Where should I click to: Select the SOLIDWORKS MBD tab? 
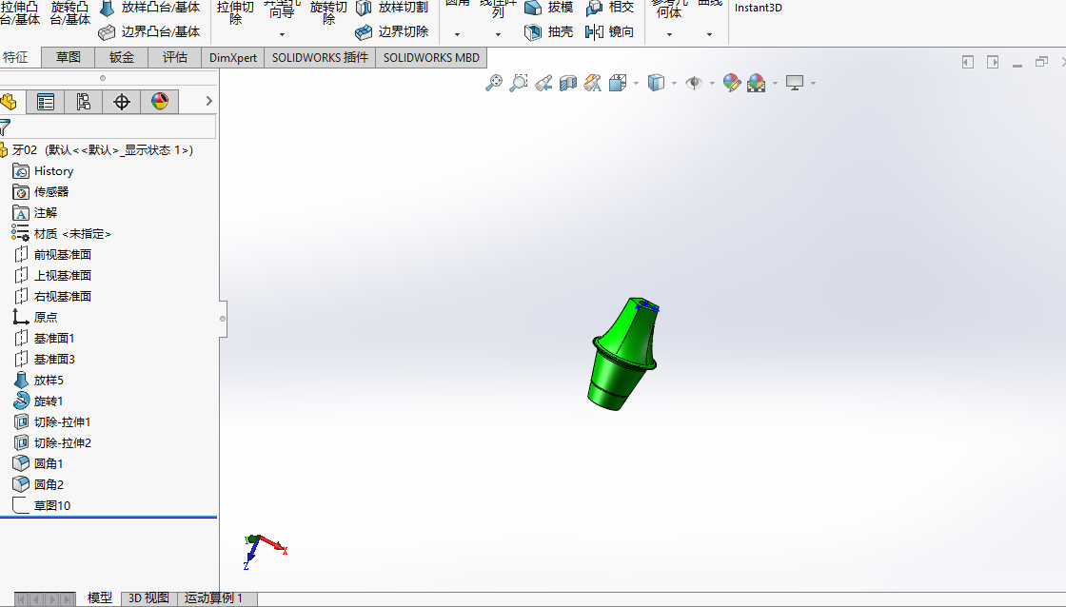coord(431,58)
